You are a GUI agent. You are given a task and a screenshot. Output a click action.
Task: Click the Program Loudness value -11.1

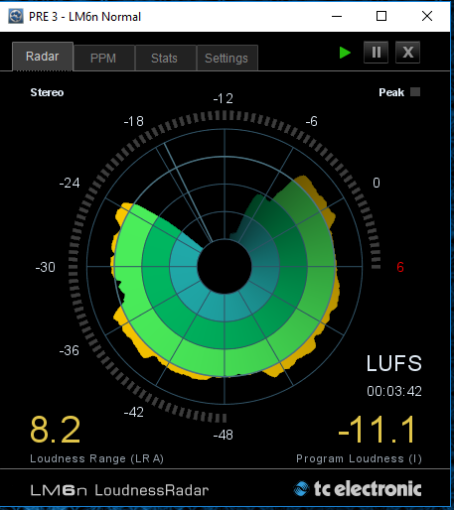(378, 430)
